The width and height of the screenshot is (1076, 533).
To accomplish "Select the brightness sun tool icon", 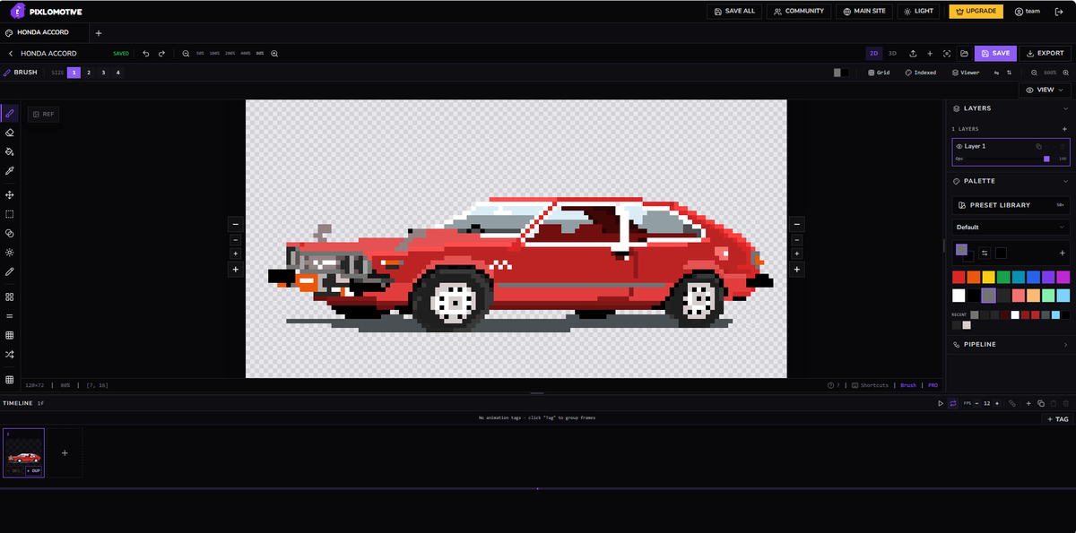I will pyautogui.click(x=10, y=253).
